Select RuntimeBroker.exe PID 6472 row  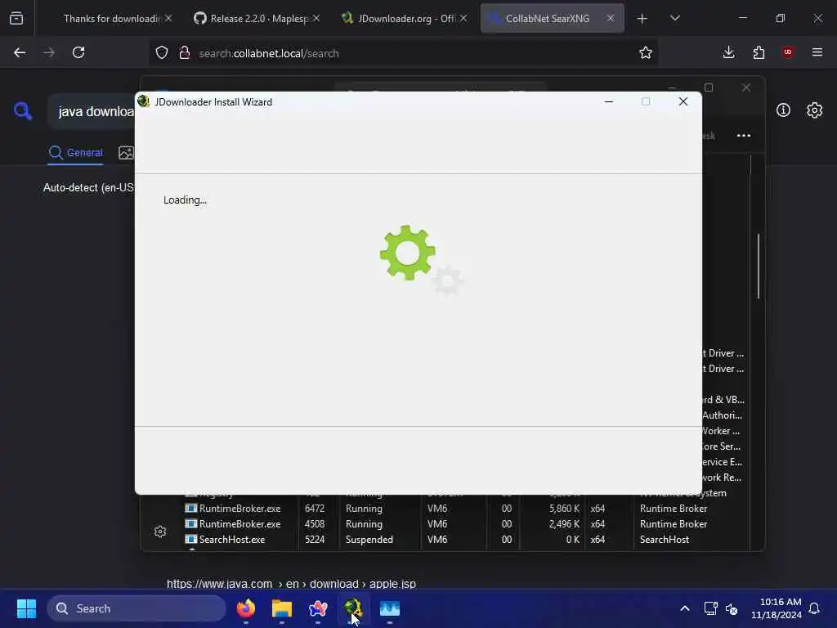coord(464,509)
